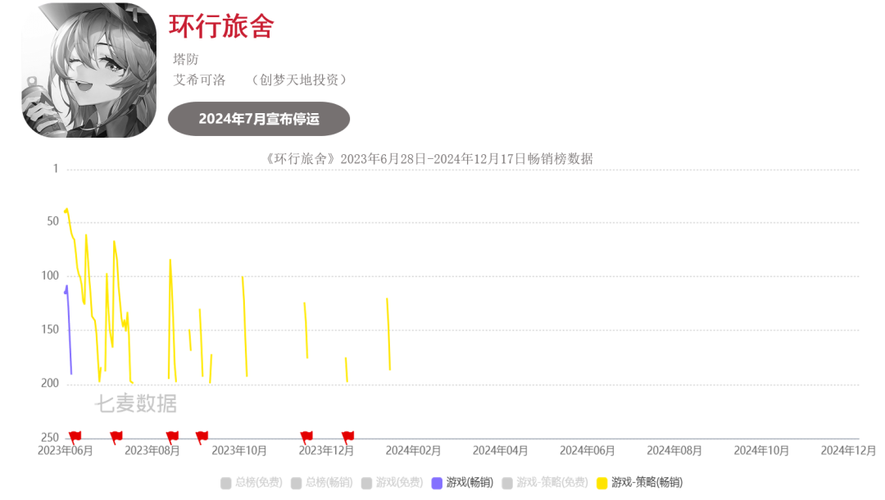Click the y-axis label 100
Viewport: 885px width, 500px height.
pyautogui.click(x=50, y=275)
